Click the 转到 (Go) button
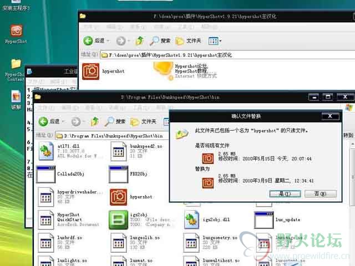355x266 pixels. (x=348, y=135)
